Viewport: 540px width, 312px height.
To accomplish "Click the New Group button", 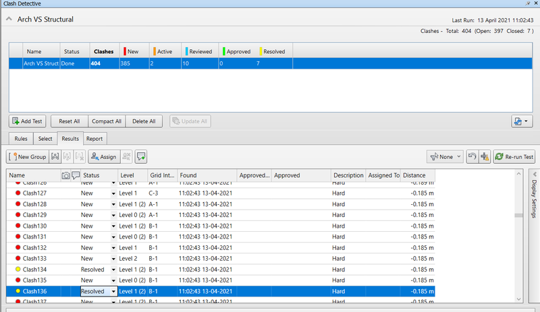I will [x=27, y=156].
